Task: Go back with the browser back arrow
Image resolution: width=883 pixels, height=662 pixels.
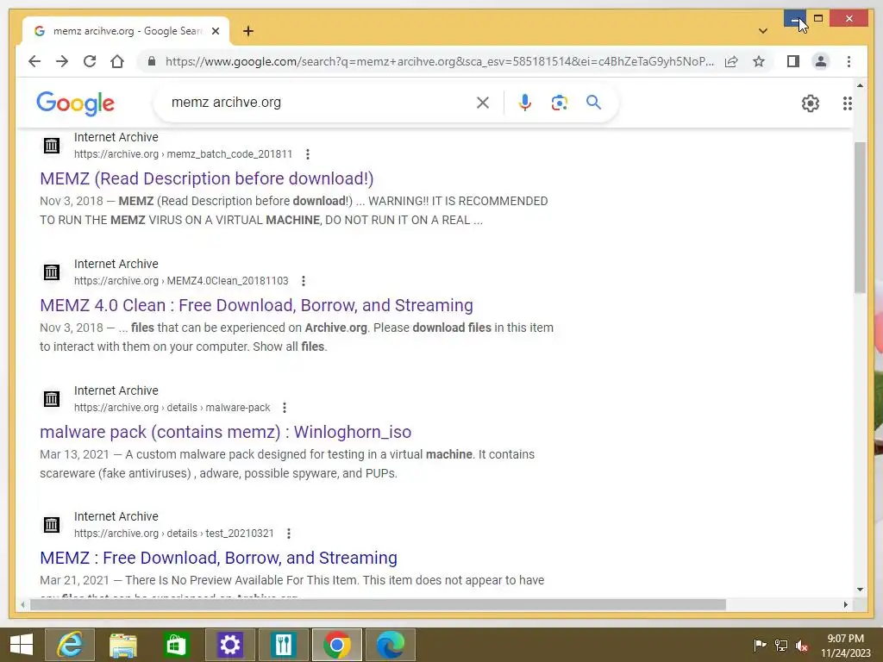Action: coord(34,61)
